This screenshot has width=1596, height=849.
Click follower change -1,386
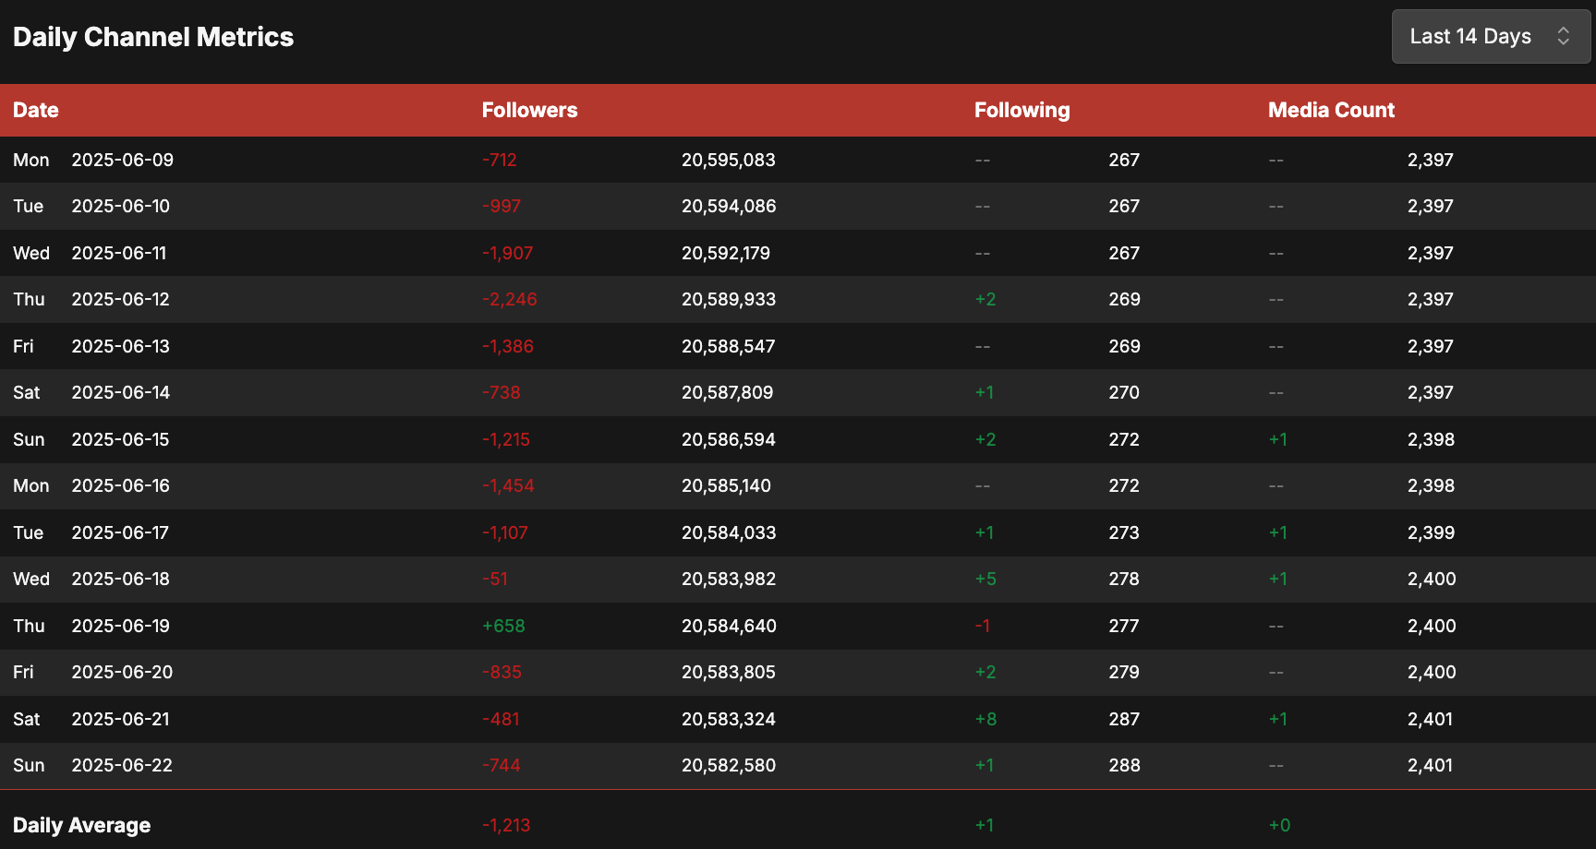click(508, 347)
